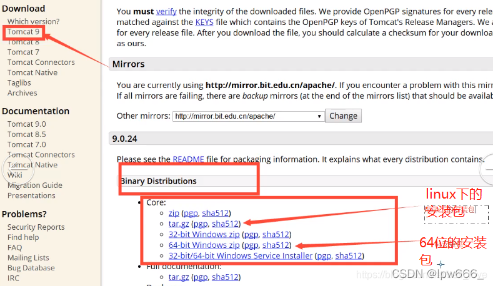Open the Migration Guide link
The height and width of the screenshot is (286, 493).
[35, 185]
